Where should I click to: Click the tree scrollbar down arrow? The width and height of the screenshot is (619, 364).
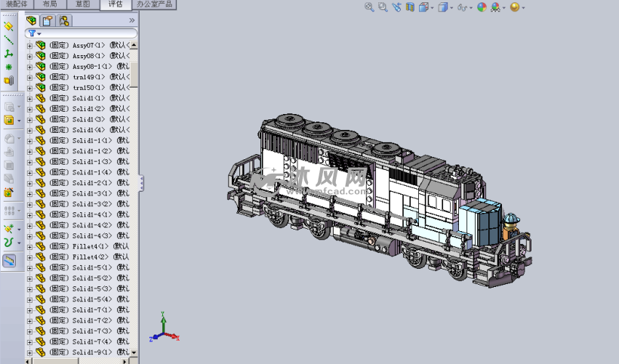[134, 352]
